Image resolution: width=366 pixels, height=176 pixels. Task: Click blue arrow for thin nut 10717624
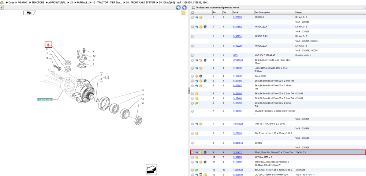[197, 124]
